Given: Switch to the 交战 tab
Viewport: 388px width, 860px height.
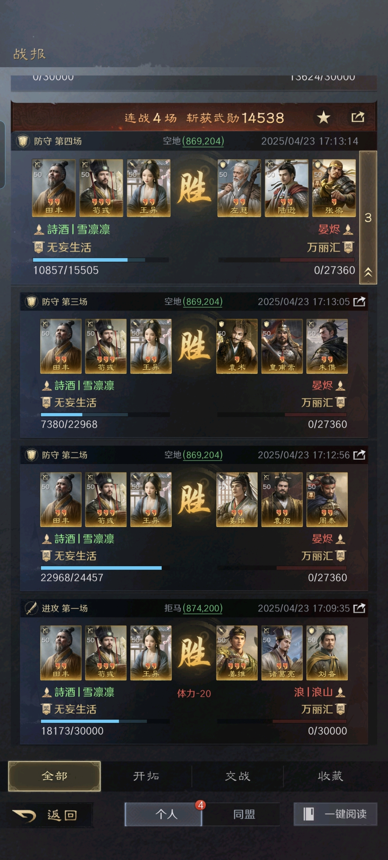Looking at the screenshot, I should 238,776.
